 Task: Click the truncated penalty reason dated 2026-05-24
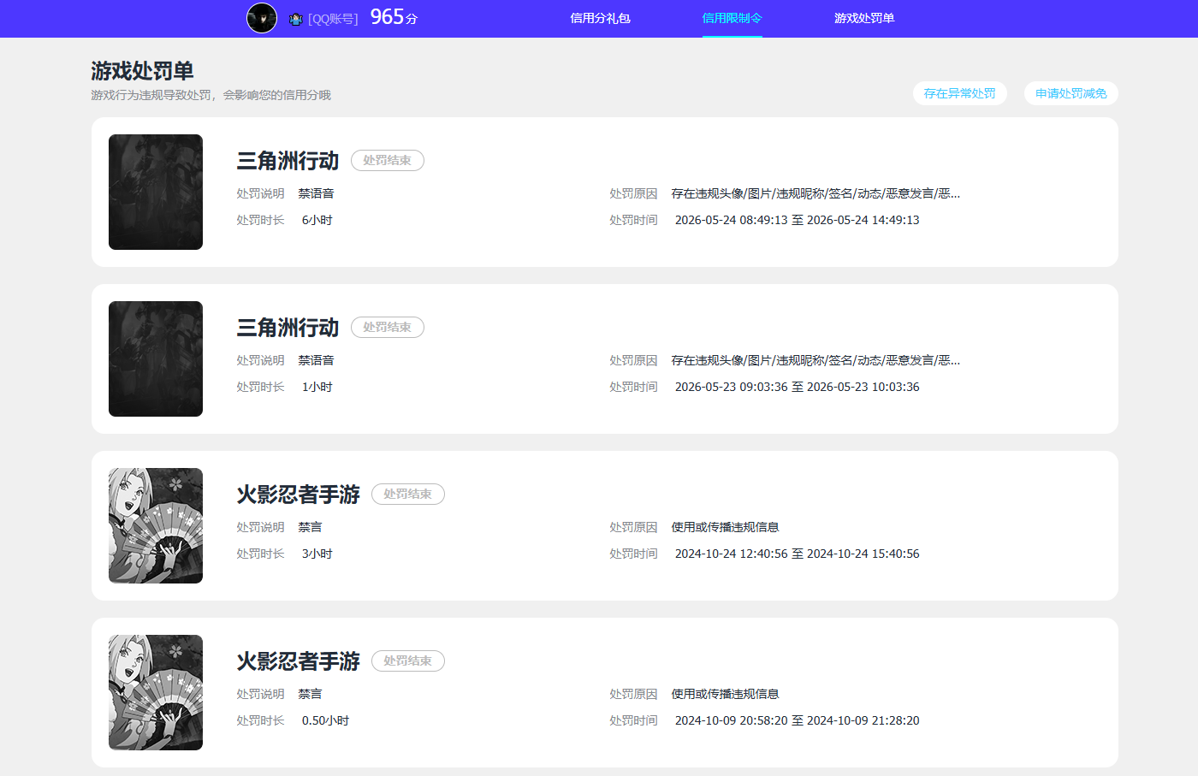(x=815, y=193)
